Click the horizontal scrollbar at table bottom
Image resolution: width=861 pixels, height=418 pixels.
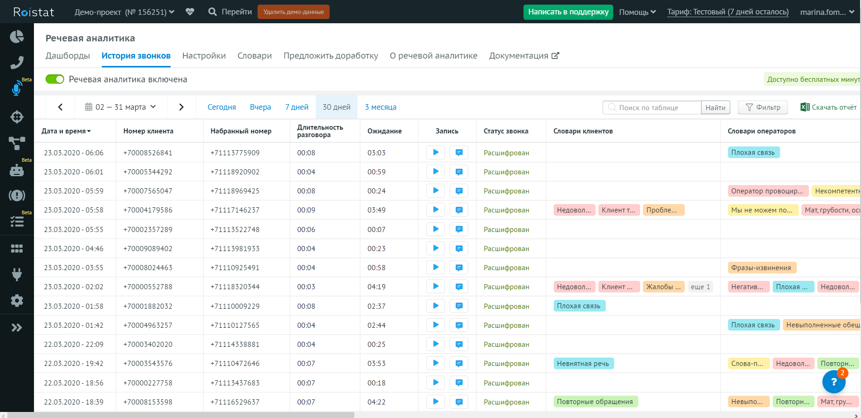[x=181, y=415]
